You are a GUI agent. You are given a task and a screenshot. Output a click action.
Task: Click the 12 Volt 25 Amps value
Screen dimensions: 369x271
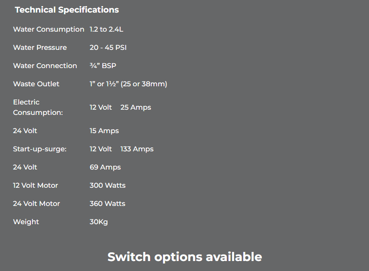pos(120,107)
